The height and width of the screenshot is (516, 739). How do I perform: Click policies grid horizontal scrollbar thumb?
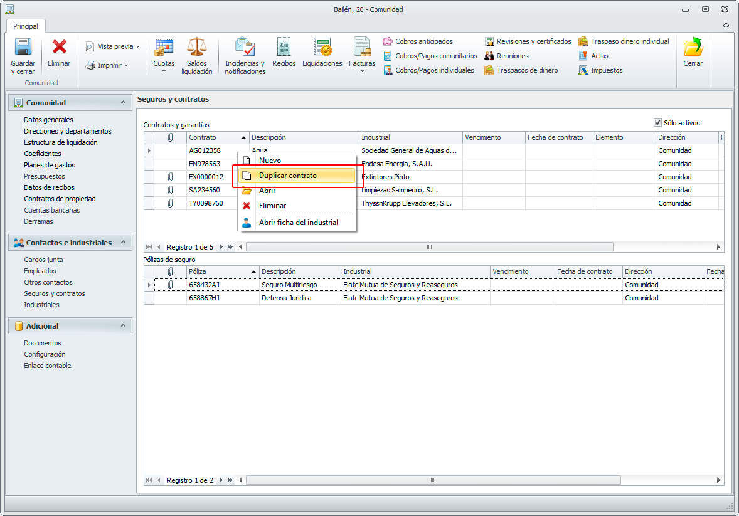(x=433, y=480)
